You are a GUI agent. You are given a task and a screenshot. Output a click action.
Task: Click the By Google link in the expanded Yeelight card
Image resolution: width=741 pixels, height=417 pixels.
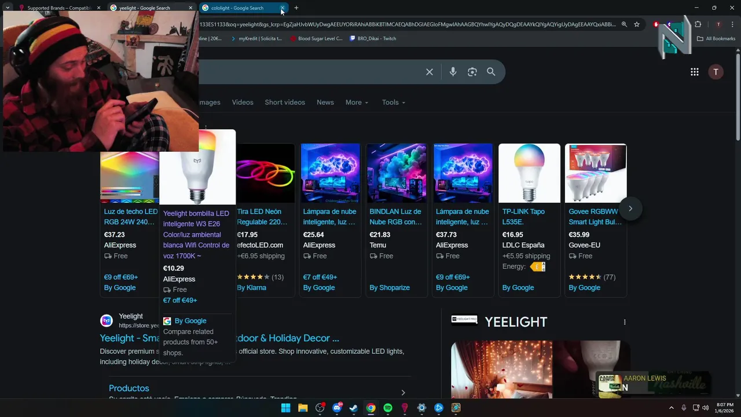pyautogui.click(x=190, y=321)
